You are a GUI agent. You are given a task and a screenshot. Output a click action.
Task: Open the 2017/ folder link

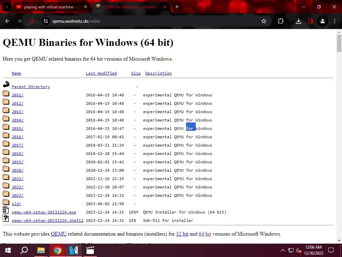tap(18, 145)
